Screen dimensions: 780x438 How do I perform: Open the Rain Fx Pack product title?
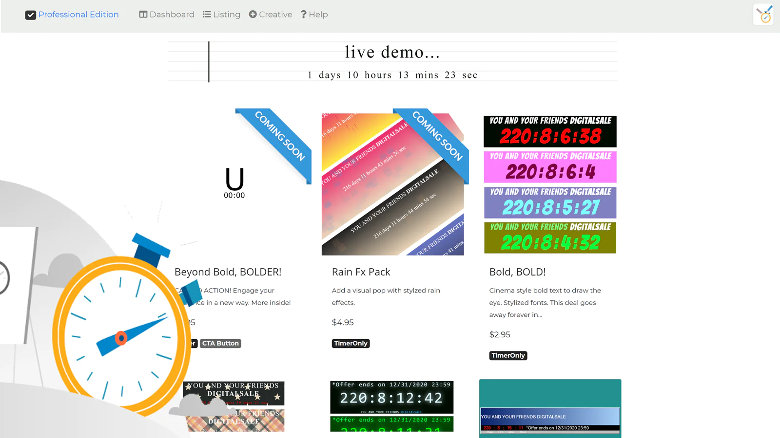[361, 272]
